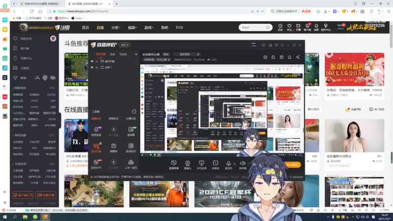Open a new browser tab
This screenshot has height=221, width=393.
click(x=116, y=4)
